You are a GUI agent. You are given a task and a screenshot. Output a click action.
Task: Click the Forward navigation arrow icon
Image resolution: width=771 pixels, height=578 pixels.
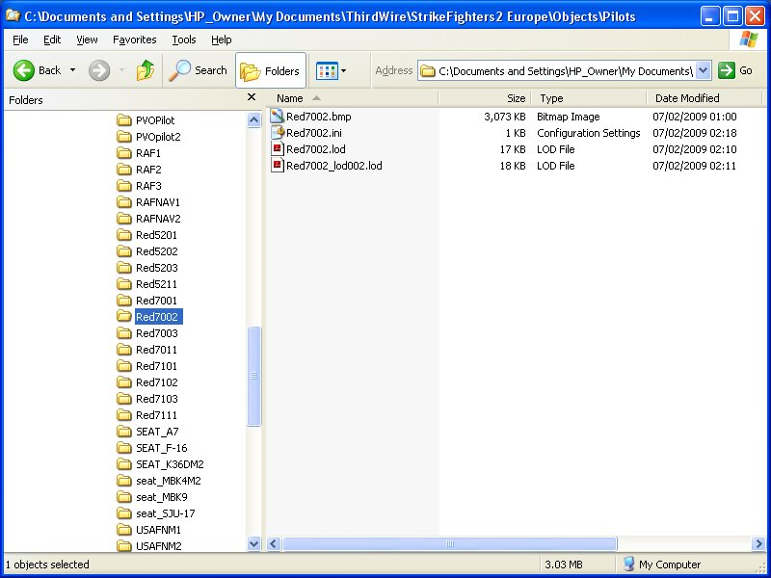tap(99, 70)
